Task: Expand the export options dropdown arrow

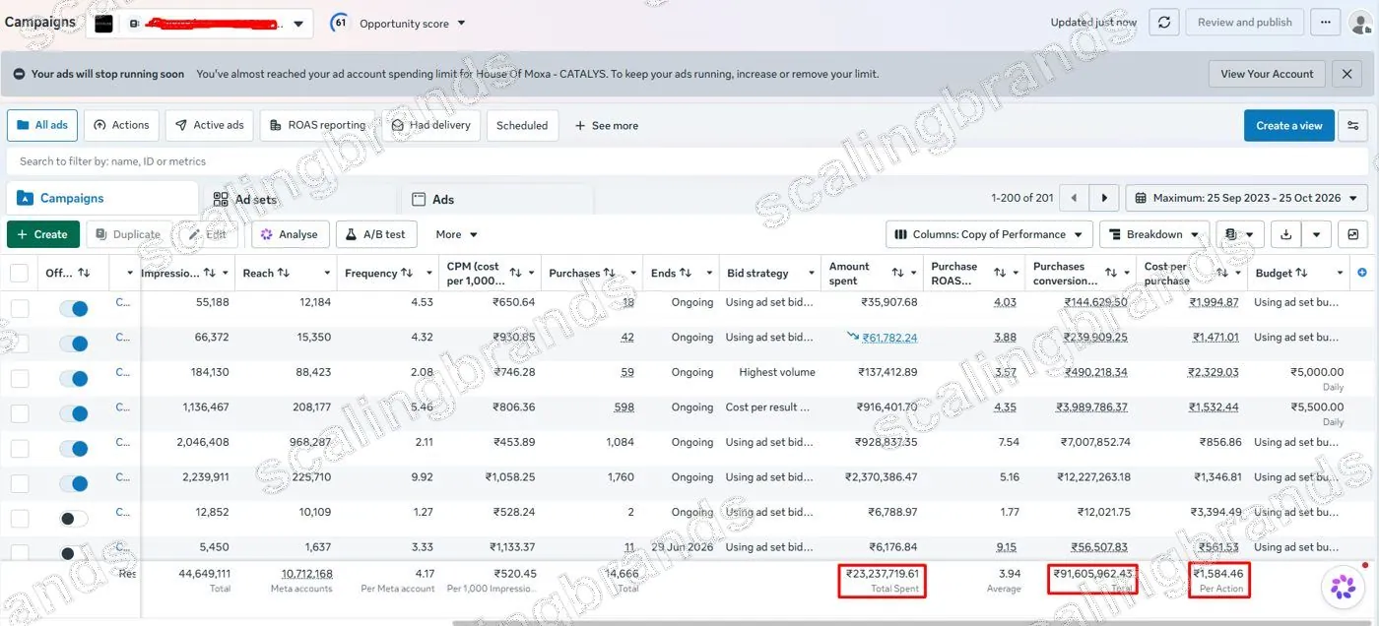Action: click(x=1317, y=234)
